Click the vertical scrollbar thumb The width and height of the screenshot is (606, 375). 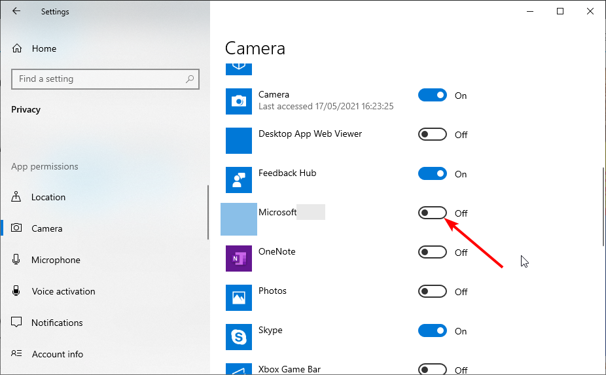[602, 206]
